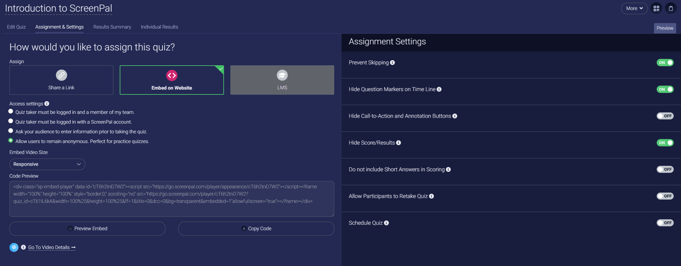681x266 pixels.
Task: Click info icon next to Schedule Quiz
Action: pos(386,223)
